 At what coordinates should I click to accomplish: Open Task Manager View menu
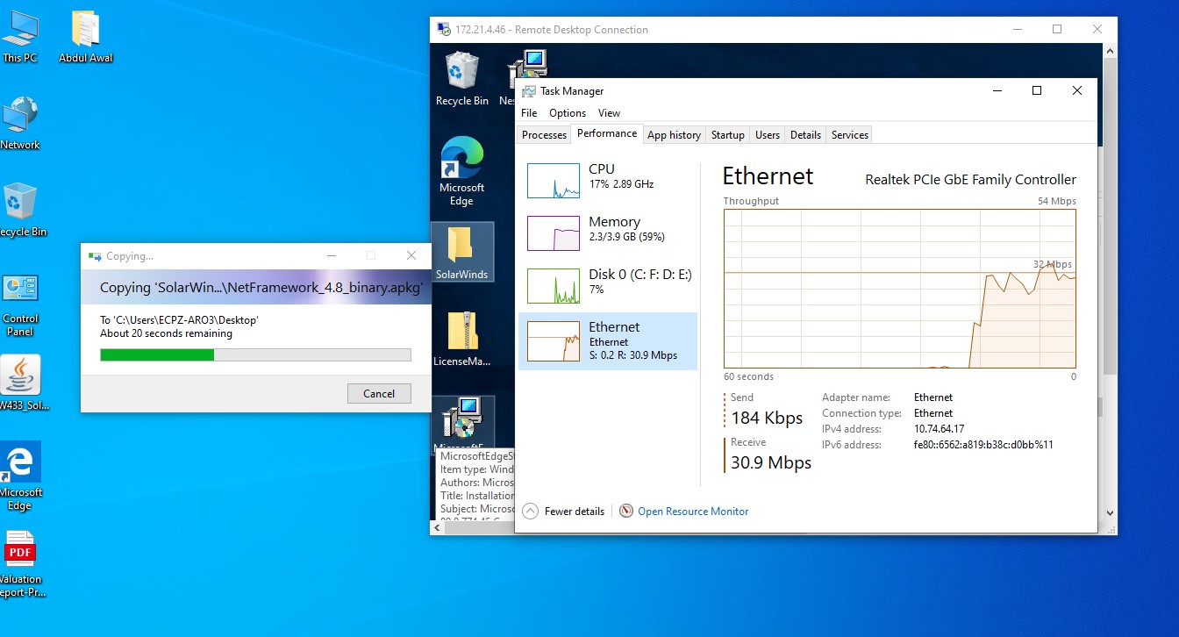click(x=609, y=113)
